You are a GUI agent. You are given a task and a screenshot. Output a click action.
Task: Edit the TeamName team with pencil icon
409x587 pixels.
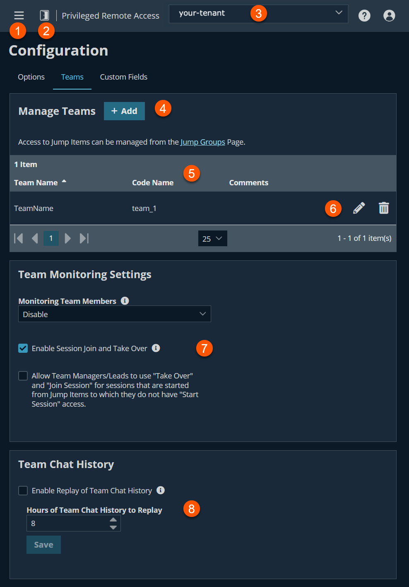pyautogui.click(x=359, y=208)
